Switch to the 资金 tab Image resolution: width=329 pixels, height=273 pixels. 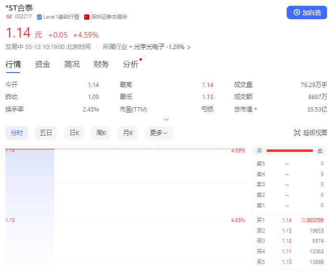click(42, 64)
